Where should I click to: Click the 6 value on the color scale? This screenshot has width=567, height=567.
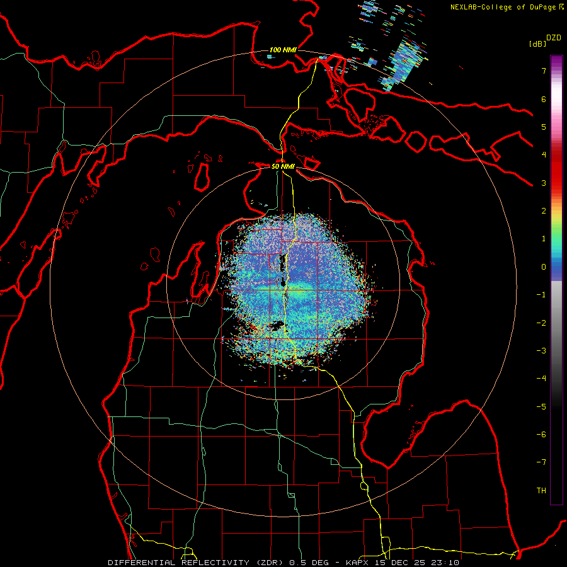[544, 99]
